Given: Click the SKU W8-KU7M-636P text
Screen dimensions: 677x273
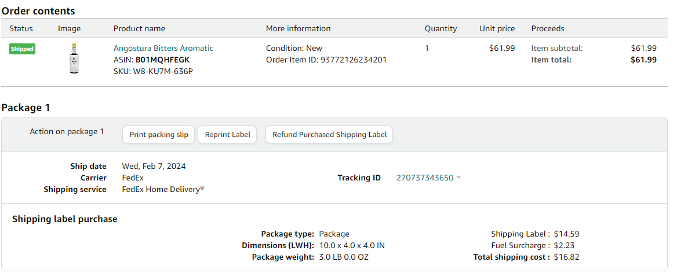Looking at the screenshot, I should pos(153,71).
